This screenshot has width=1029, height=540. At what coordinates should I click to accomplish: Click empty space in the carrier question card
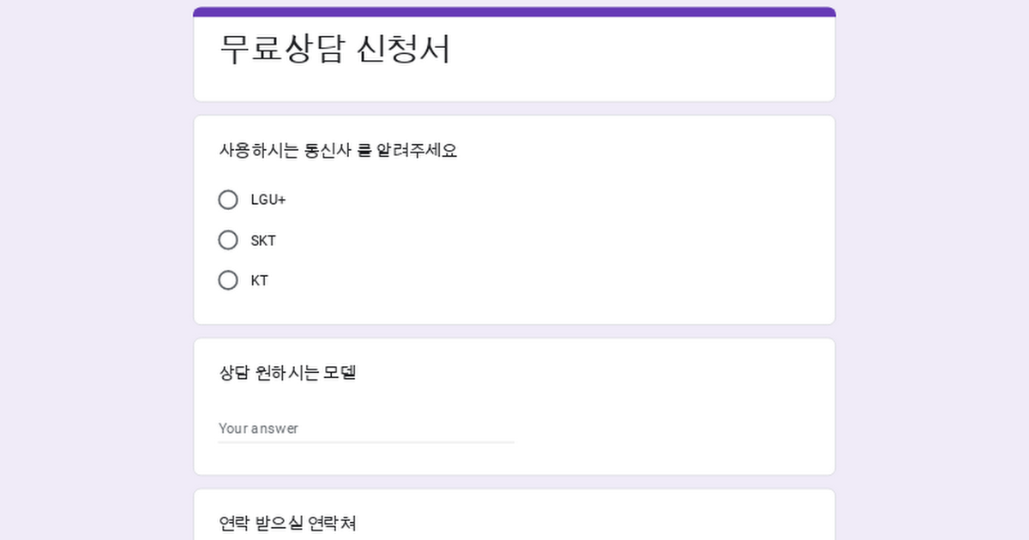[600, 249]
